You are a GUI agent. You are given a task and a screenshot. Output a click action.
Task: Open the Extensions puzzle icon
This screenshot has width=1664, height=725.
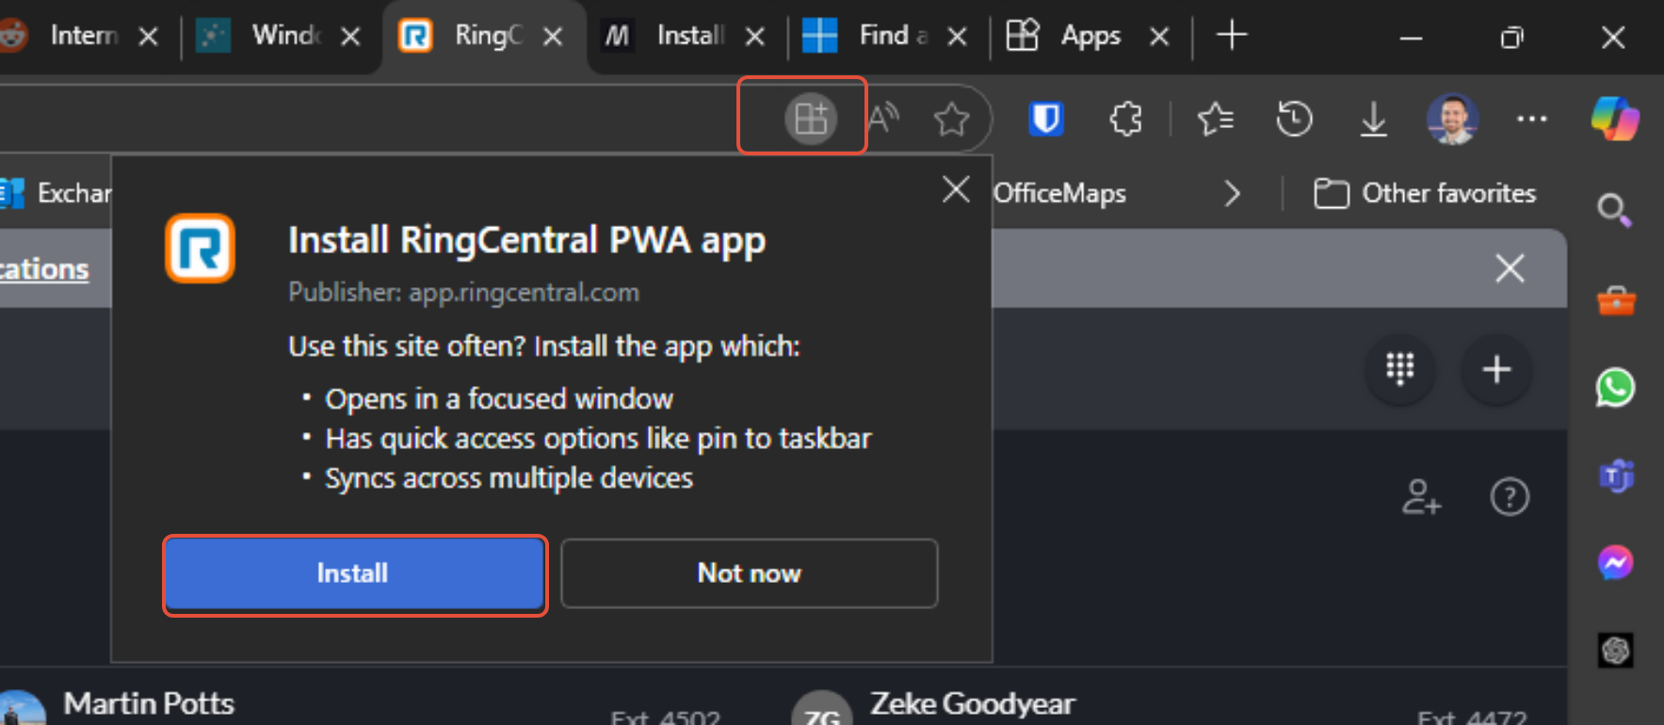(1125, 119)
